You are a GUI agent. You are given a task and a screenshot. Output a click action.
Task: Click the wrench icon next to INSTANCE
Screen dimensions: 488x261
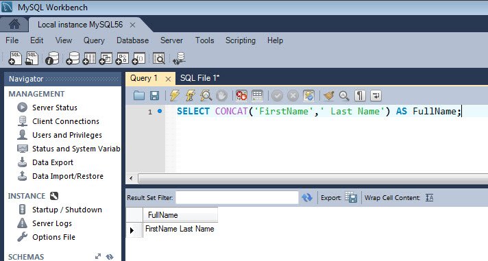54,196
